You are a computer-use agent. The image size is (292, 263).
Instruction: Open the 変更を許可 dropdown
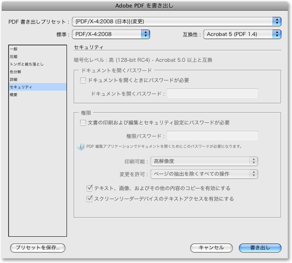[x=204, y=174]
